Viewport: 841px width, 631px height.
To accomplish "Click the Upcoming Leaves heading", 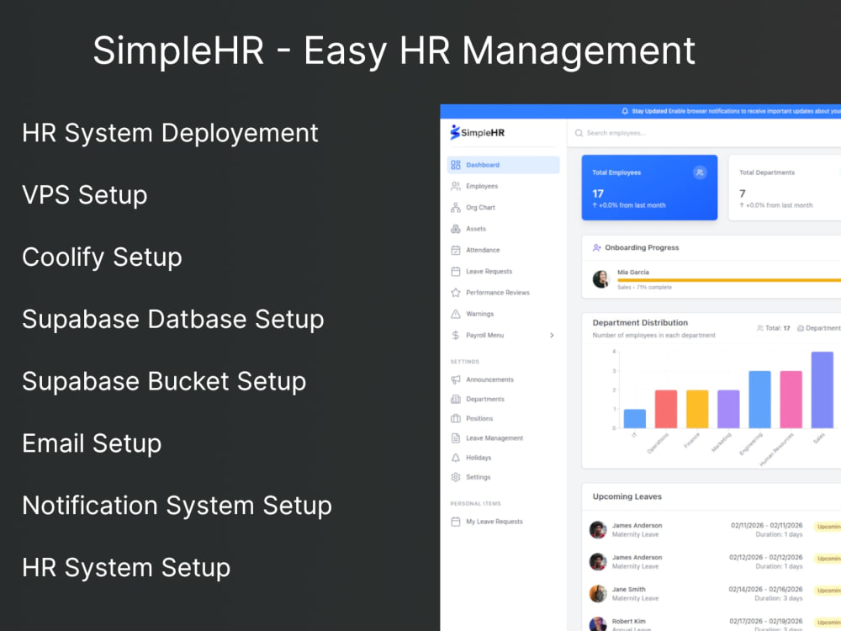I will 627,496.
